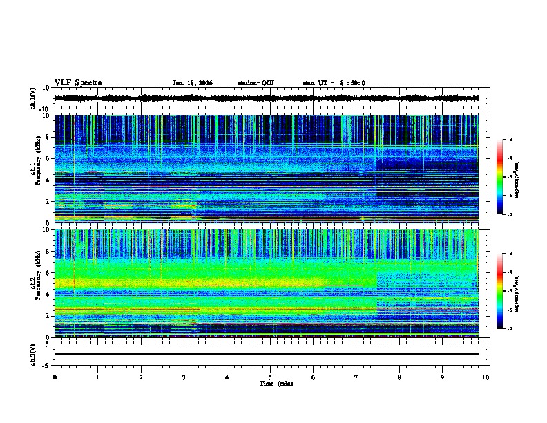Click the ch.1 waveform trace at the top

(x=266, y=98)
